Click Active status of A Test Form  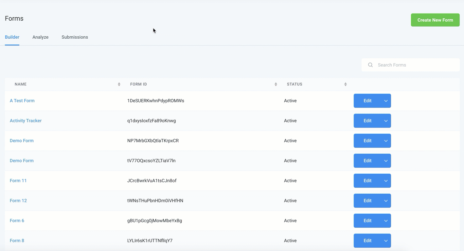point(290,101)
